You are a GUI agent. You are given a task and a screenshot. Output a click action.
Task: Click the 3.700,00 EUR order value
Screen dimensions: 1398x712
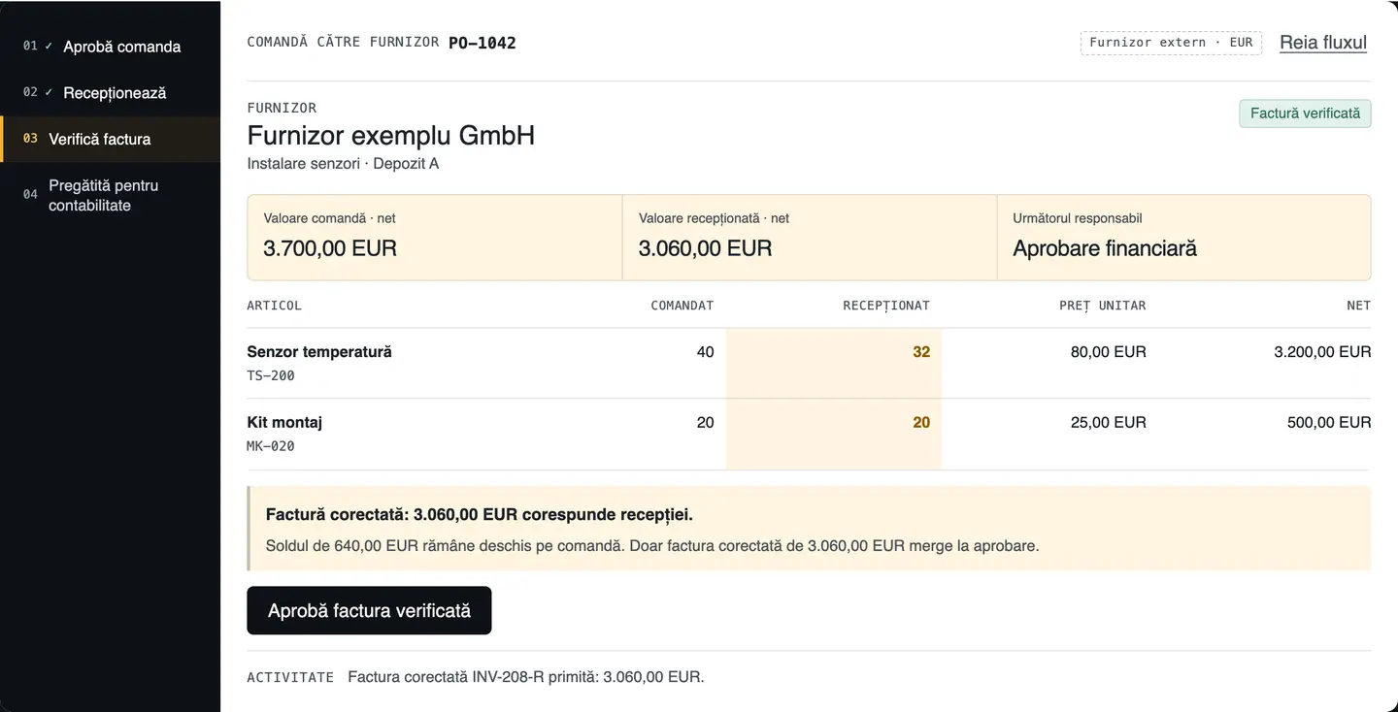[330, 248]
